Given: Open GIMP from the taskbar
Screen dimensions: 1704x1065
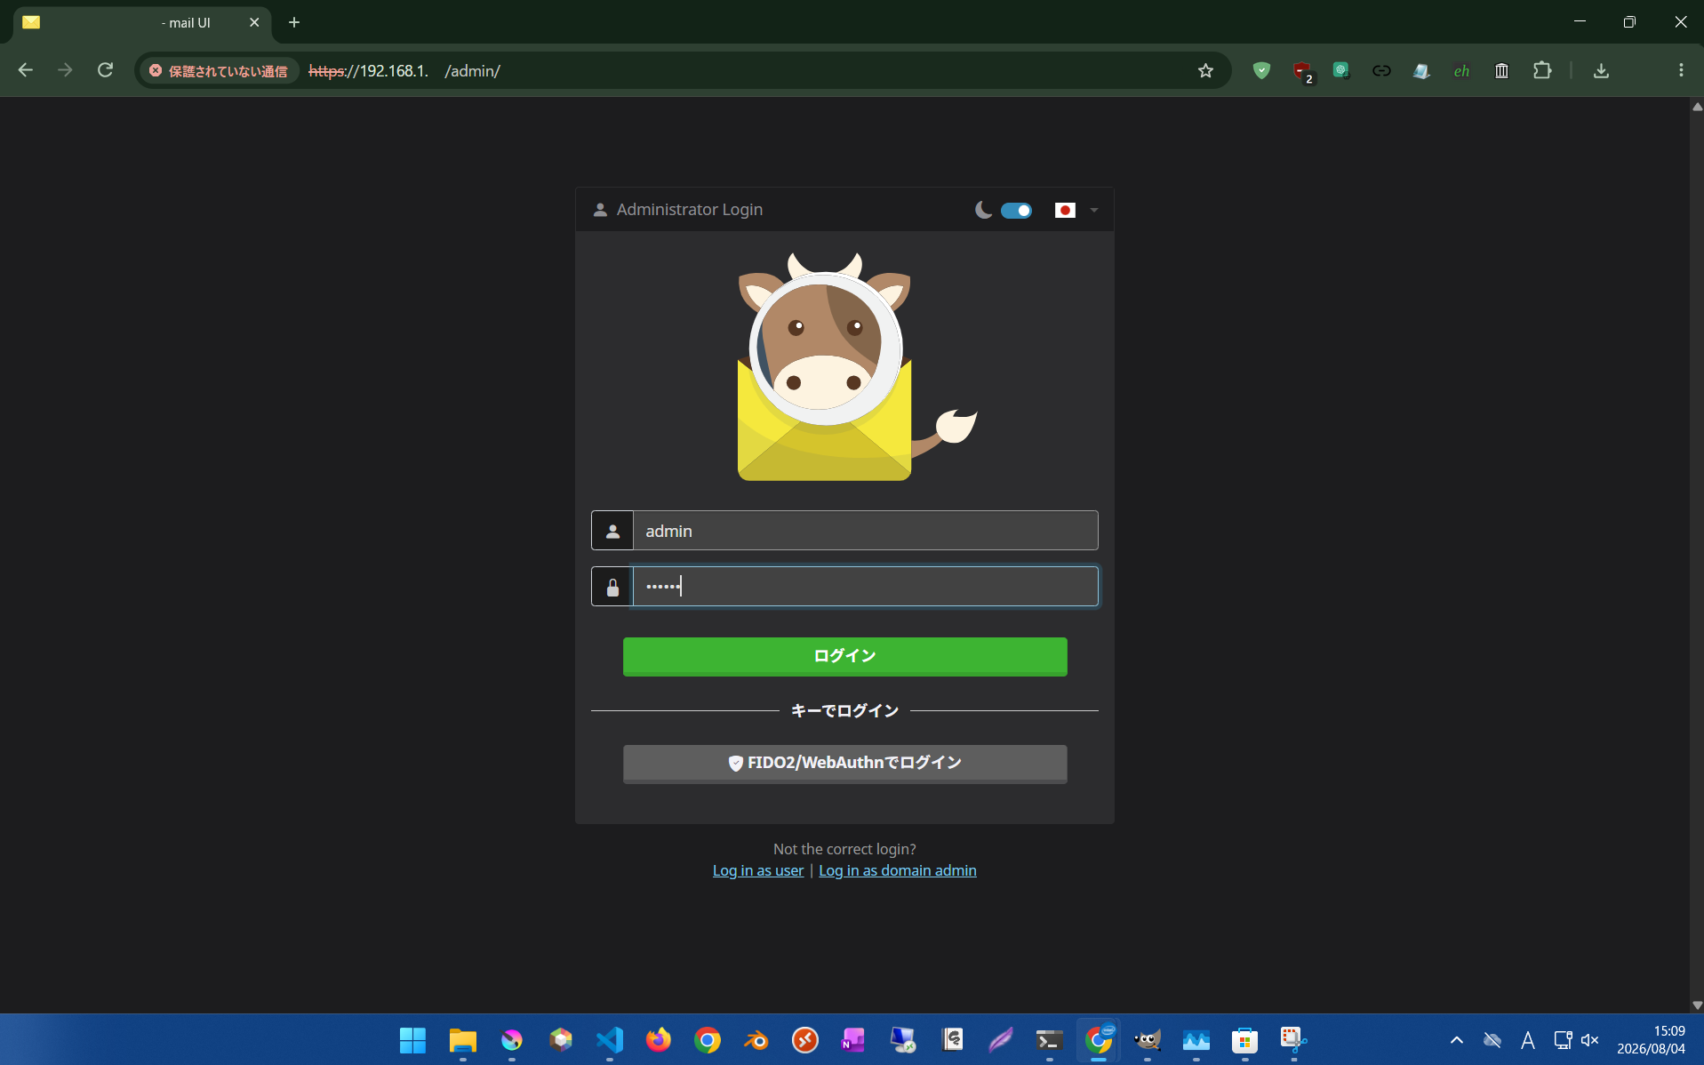Looking at the screenshot, I should pos(1148,1040).
